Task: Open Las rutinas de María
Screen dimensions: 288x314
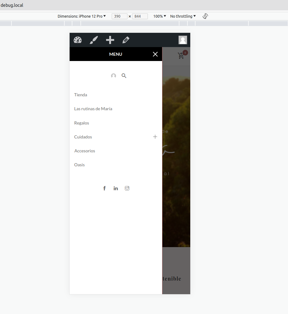Action: [x=93, y=109]
